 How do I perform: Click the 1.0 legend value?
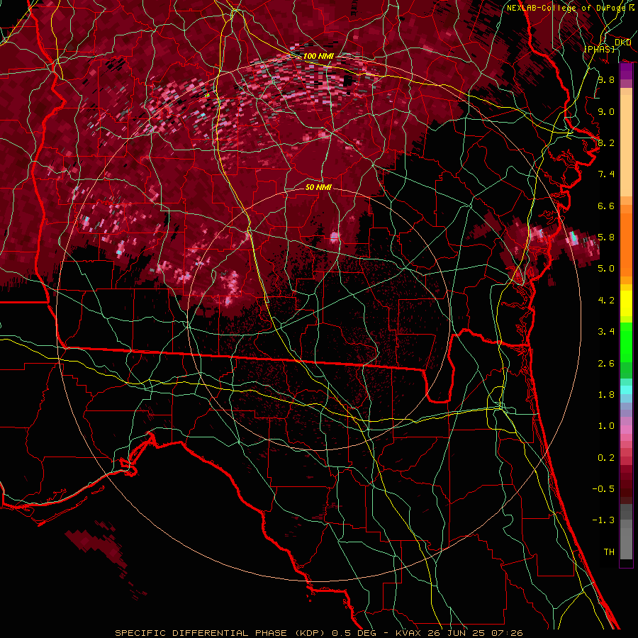(x=606, y=426)
